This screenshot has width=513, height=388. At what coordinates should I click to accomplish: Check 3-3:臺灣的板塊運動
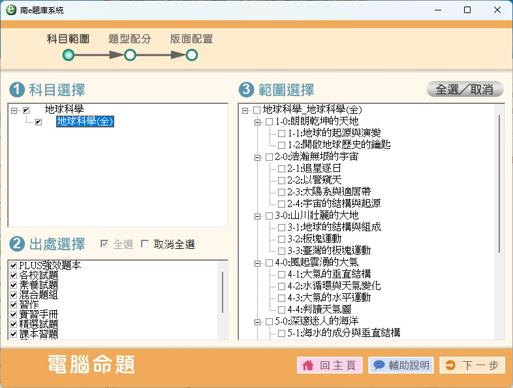pos(281,251)
